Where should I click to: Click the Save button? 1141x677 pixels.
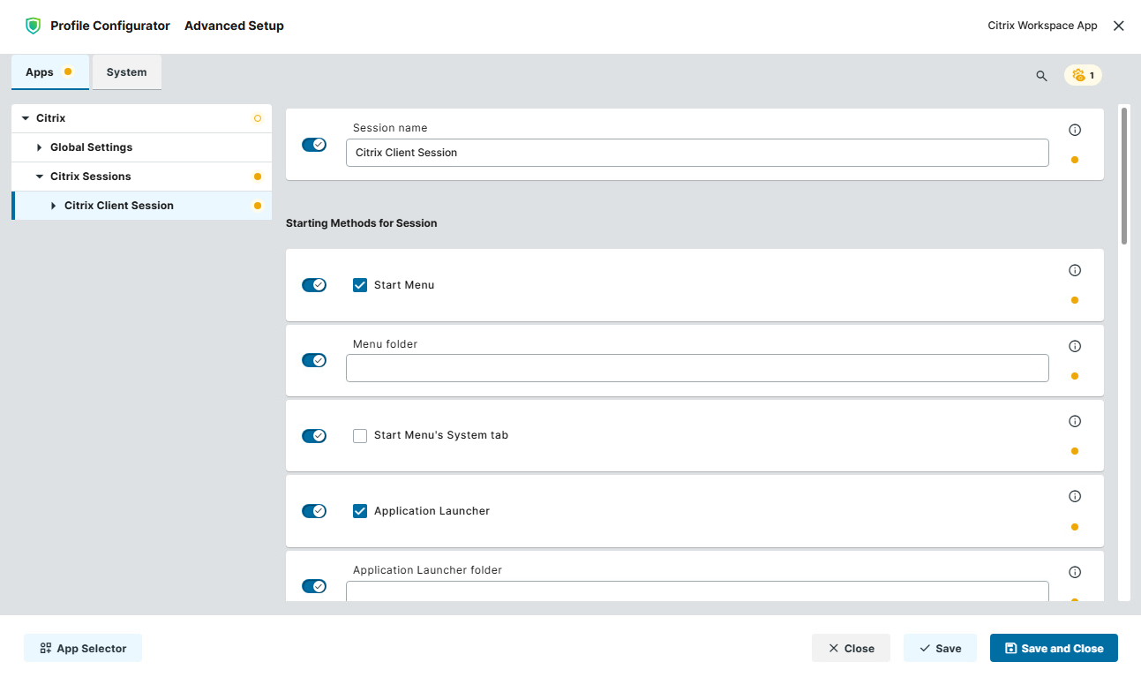pyautogui.click(x=940, y=648)
